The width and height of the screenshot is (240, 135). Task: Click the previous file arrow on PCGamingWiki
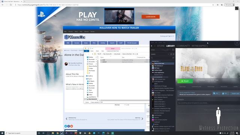[x=67, y=118]
